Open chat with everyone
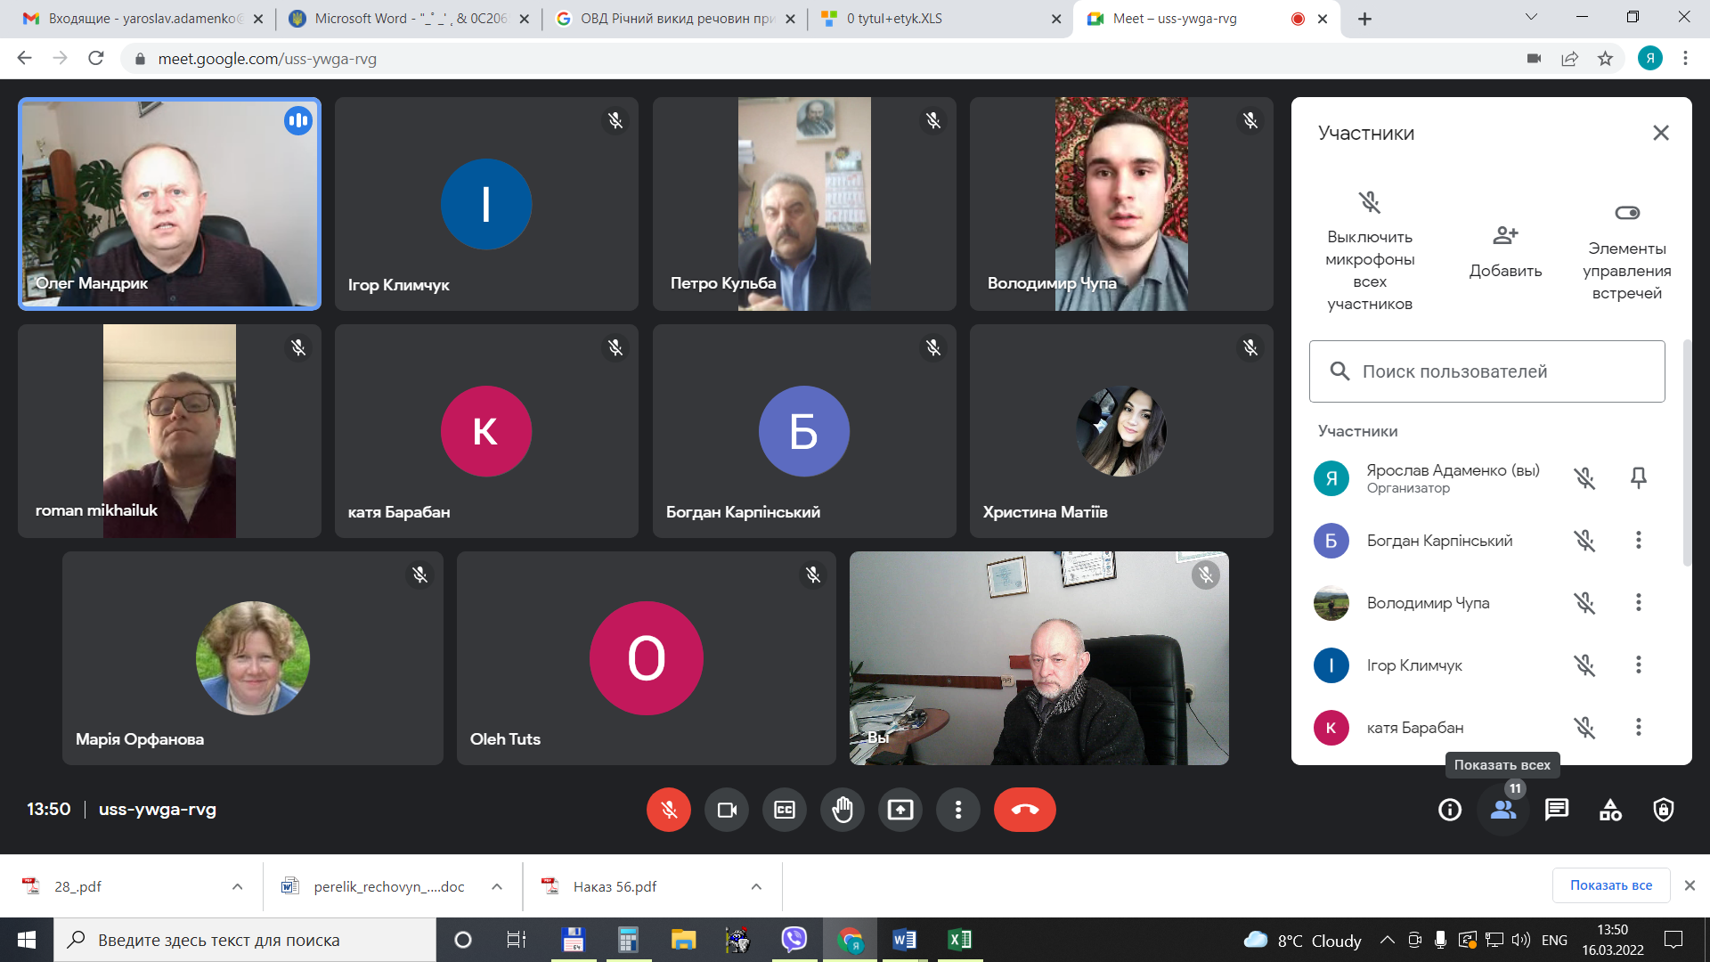Image resolution: width=1710 pixels, height=962 pixels. coord(1556,810)
